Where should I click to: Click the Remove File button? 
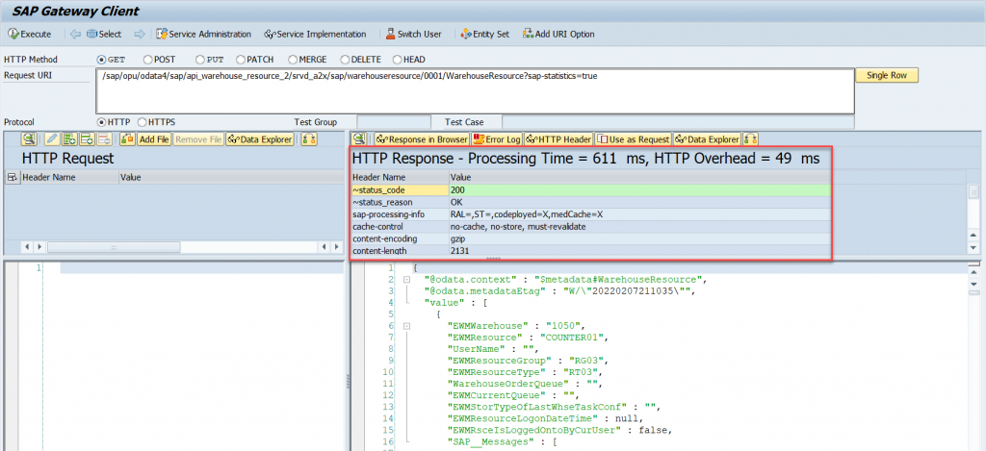[198, 139]
